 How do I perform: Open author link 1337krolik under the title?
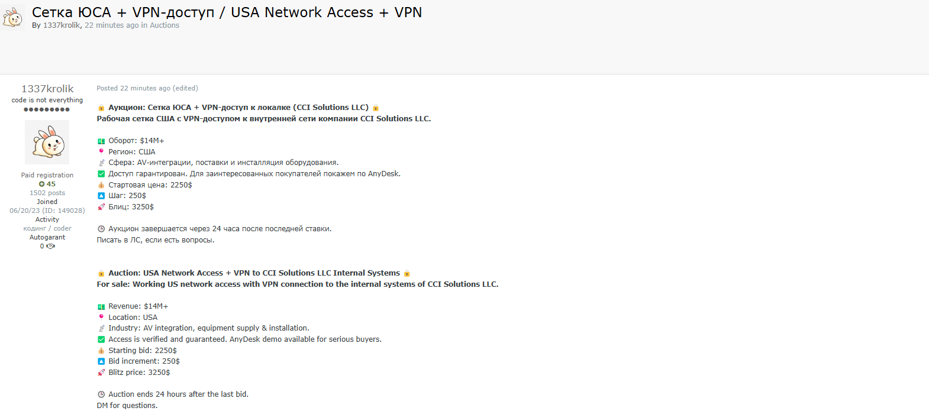pos(62,25)
